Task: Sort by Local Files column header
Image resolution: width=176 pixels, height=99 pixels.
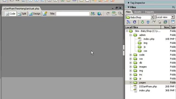Action: click(143, 27)
